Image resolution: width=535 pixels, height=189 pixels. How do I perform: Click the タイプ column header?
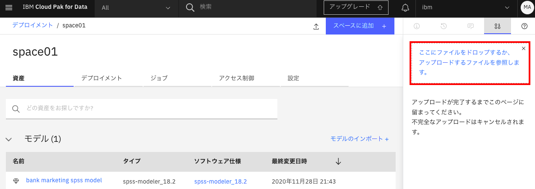(132, 161)
